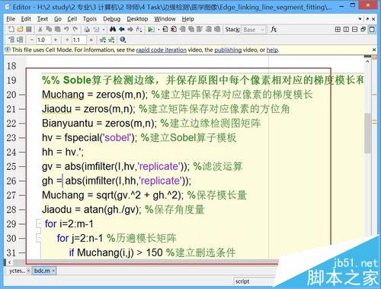
Task: Open the rapid code iteration video link
Action: pos(162,50)
